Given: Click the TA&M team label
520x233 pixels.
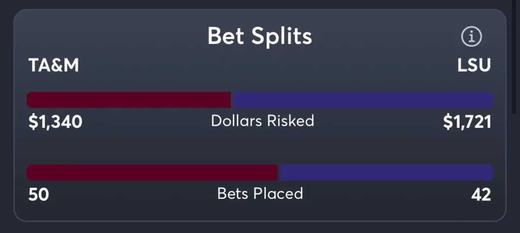Looking at the screenshot, I should point(54,66).
